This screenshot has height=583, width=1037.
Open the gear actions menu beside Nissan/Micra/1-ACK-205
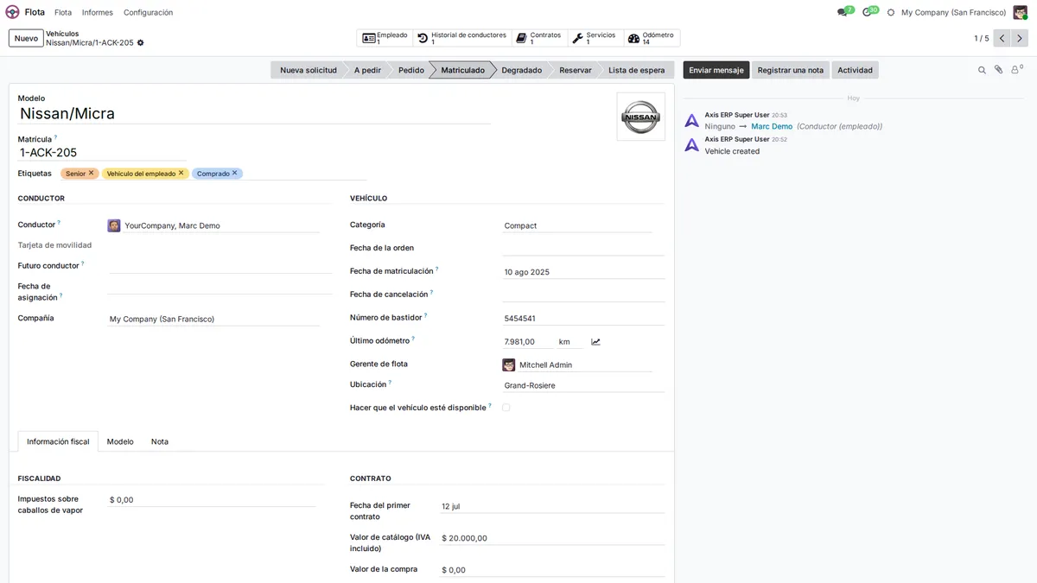141,42
